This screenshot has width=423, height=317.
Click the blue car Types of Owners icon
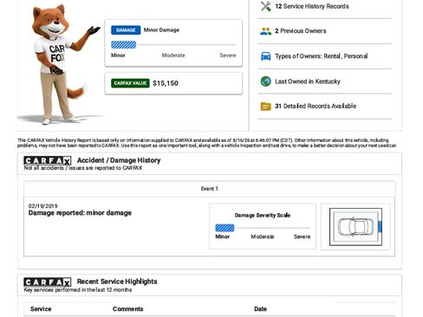265,56
